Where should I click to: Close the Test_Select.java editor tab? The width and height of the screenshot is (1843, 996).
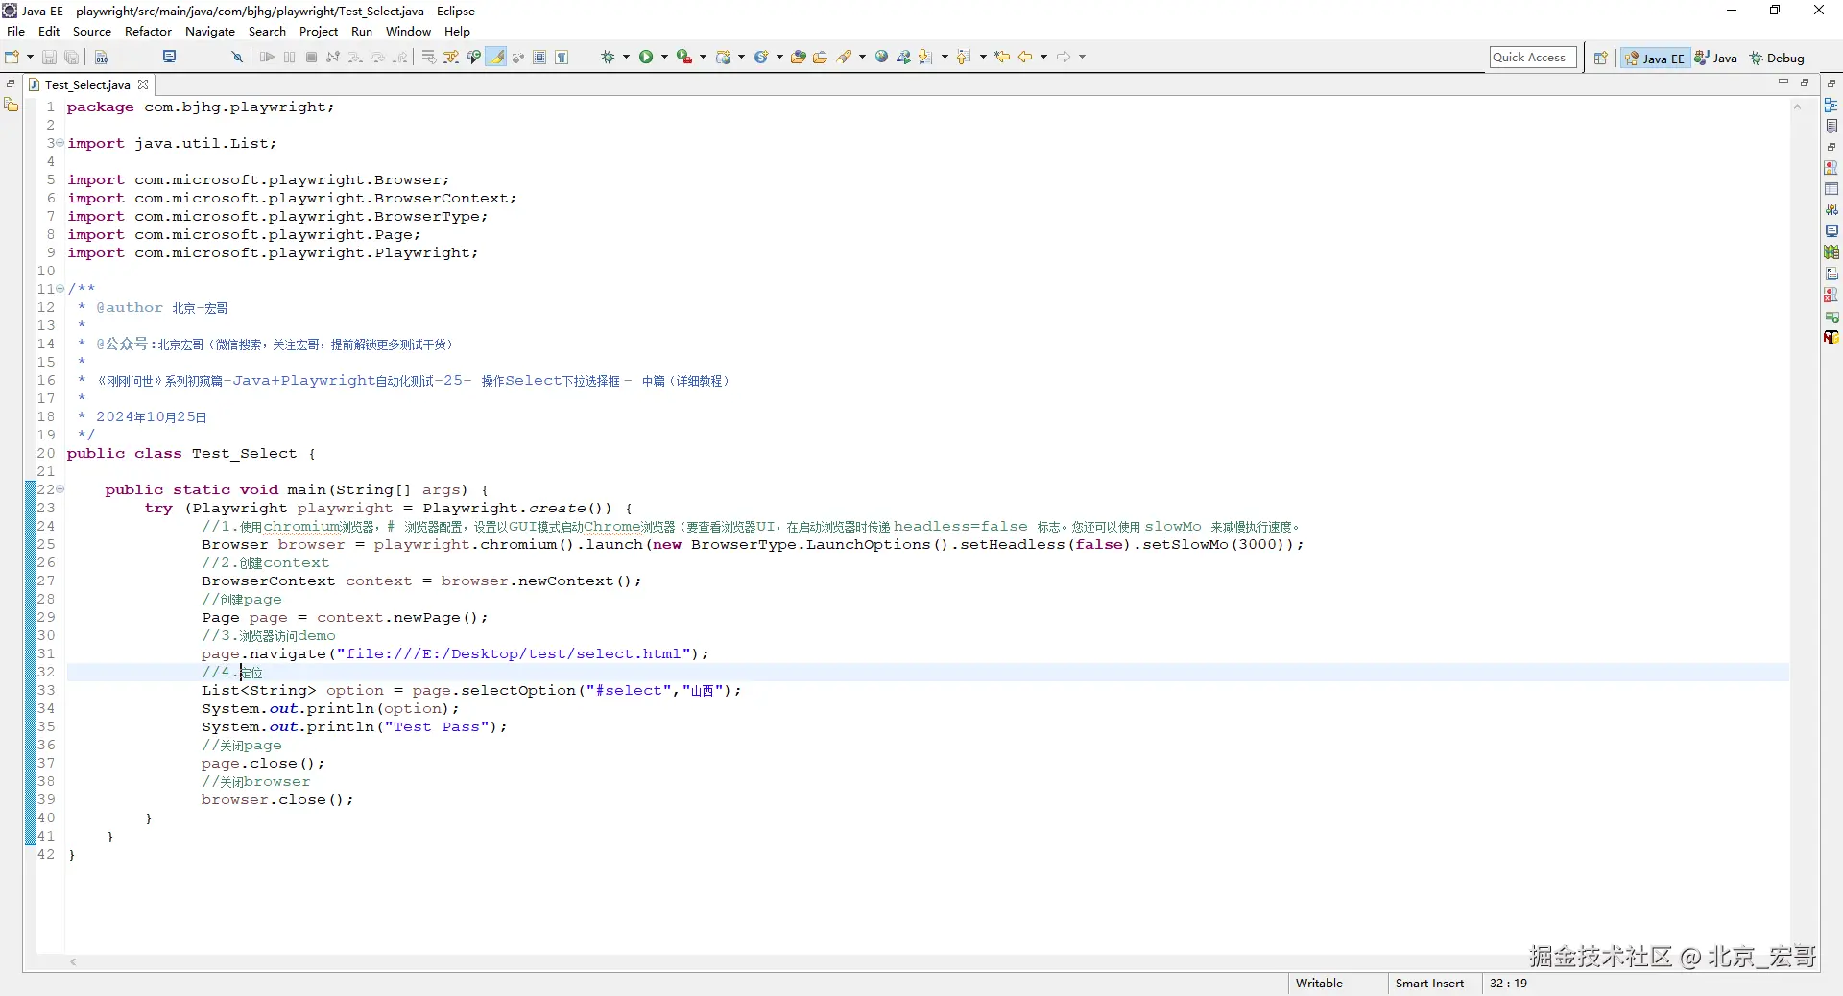pos(143,84)
